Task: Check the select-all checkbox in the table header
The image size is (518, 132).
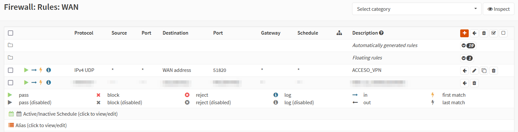Action: pyautogui.click(x=11, y=33)
